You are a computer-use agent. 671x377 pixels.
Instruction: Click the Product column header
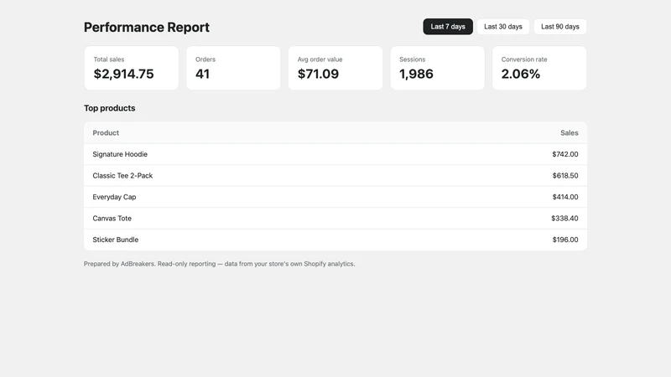click(106, 133)
